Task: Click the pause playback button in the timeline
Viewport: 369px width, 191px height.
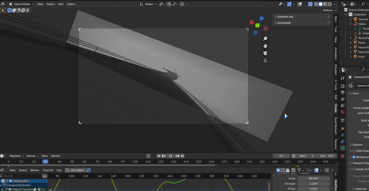Action: (171, 156)
